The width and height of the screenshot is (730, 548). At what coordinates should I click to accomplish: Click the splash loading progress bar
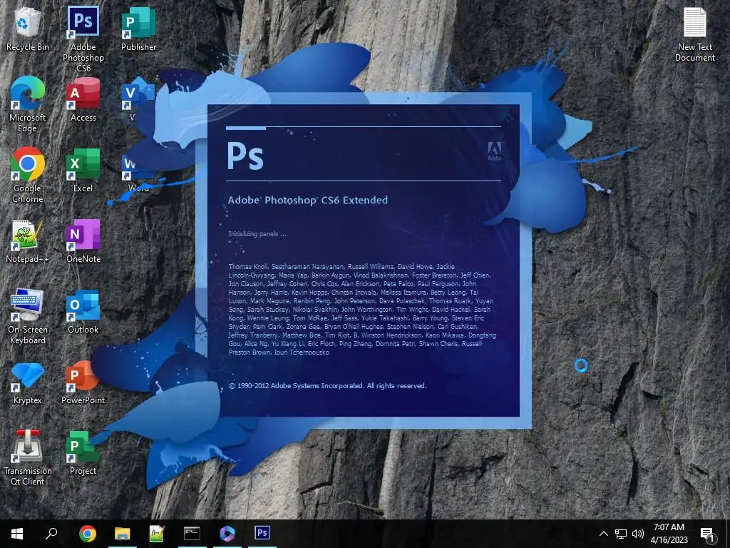tap(364, 128)
